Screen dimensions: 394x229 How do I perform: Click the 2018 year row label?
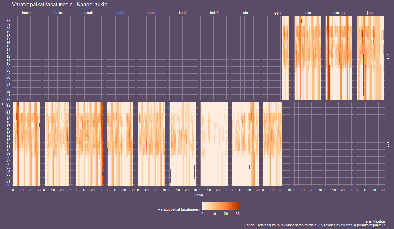click(x=388, y=58)
